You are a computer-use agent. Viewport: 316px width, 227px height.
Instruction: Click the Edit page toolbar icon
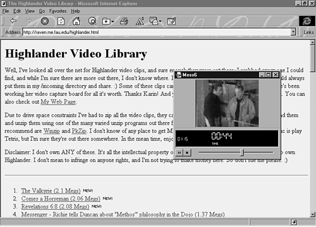point(171,21)
